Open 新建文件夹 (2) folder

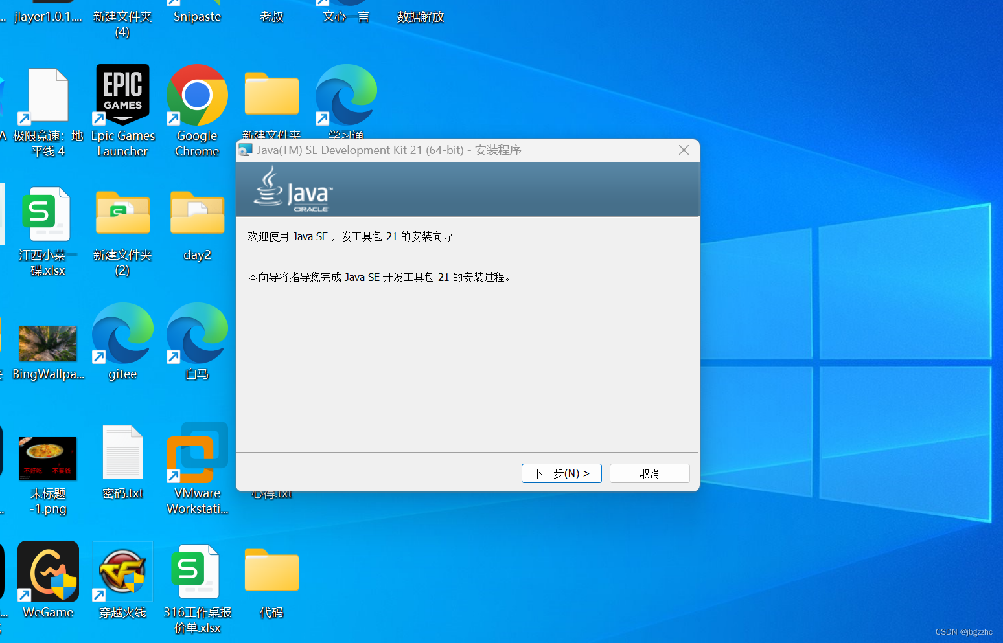tap(122, 214)
